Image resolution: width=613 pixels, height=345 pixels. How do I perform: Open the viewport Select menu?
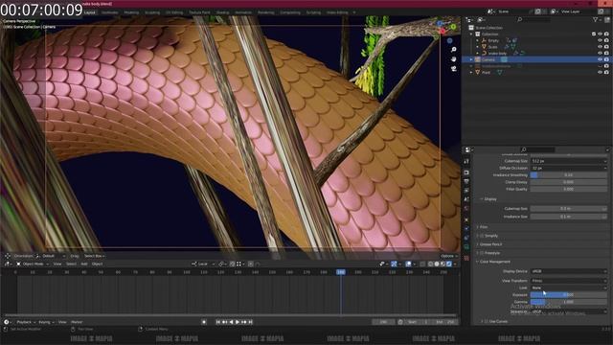point(71,264)
